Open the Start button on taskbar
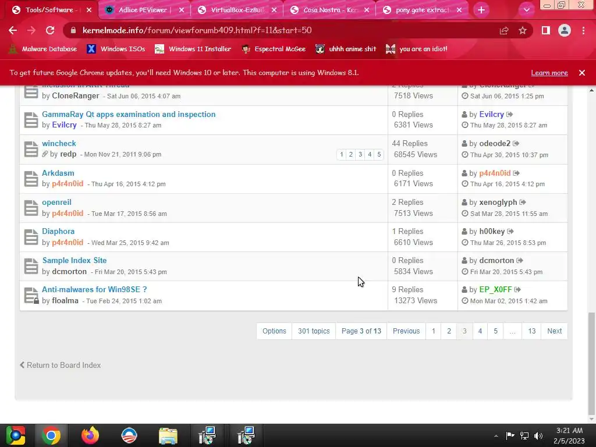Image resolution: width=596 pixels, height=447 pixels. [15, 435]
